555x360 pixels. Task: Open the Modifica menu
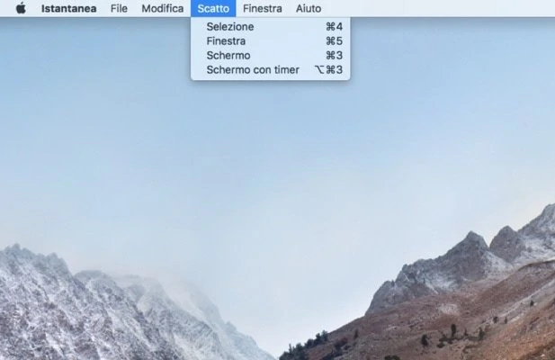[163, 8]
